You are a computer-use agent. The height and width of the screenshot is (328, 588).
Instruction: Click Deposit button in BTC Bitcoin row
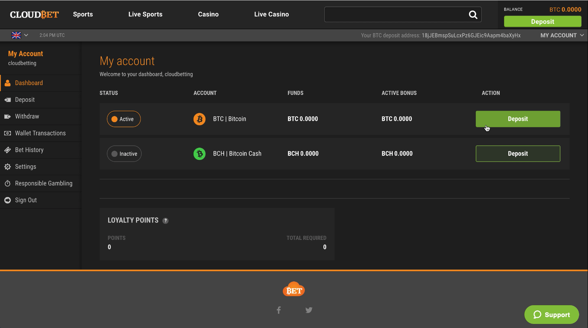coord(518,119)
